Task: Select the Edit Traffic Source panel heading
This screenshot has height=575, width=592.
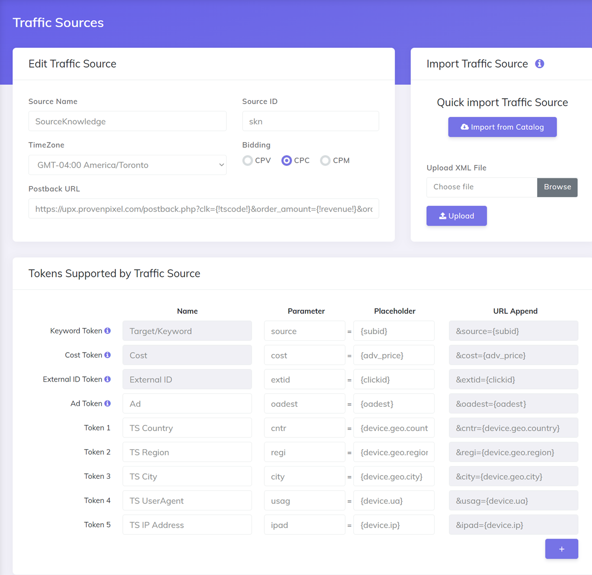Action: [x=72, y=64]
